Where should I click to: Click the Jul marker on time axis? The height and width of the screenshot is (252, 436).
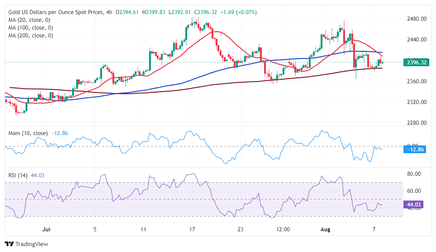click(47, 229)
